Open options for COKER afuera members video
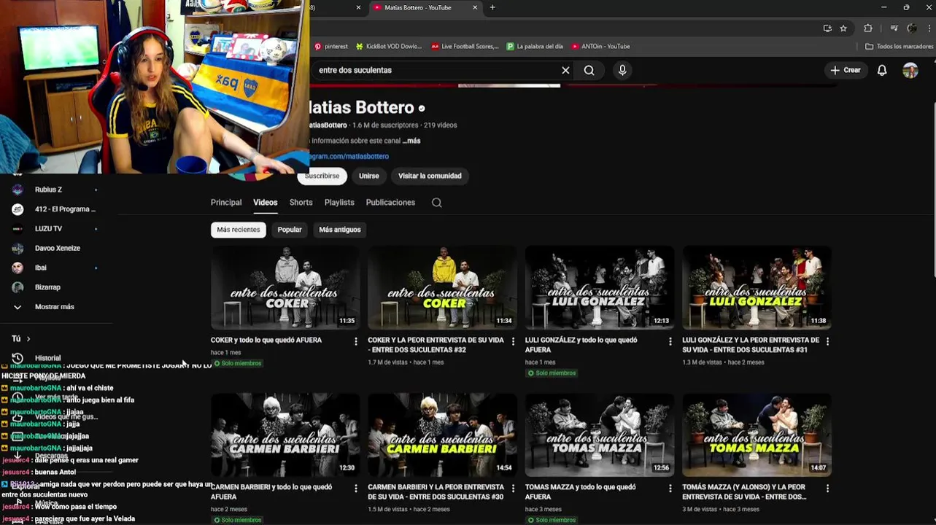The image size is (936, 525). 356,341
